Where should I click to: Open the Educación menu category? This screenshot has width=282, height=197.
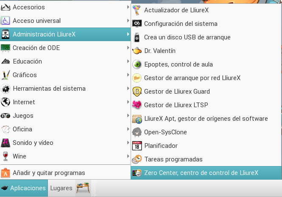(65, 61)
